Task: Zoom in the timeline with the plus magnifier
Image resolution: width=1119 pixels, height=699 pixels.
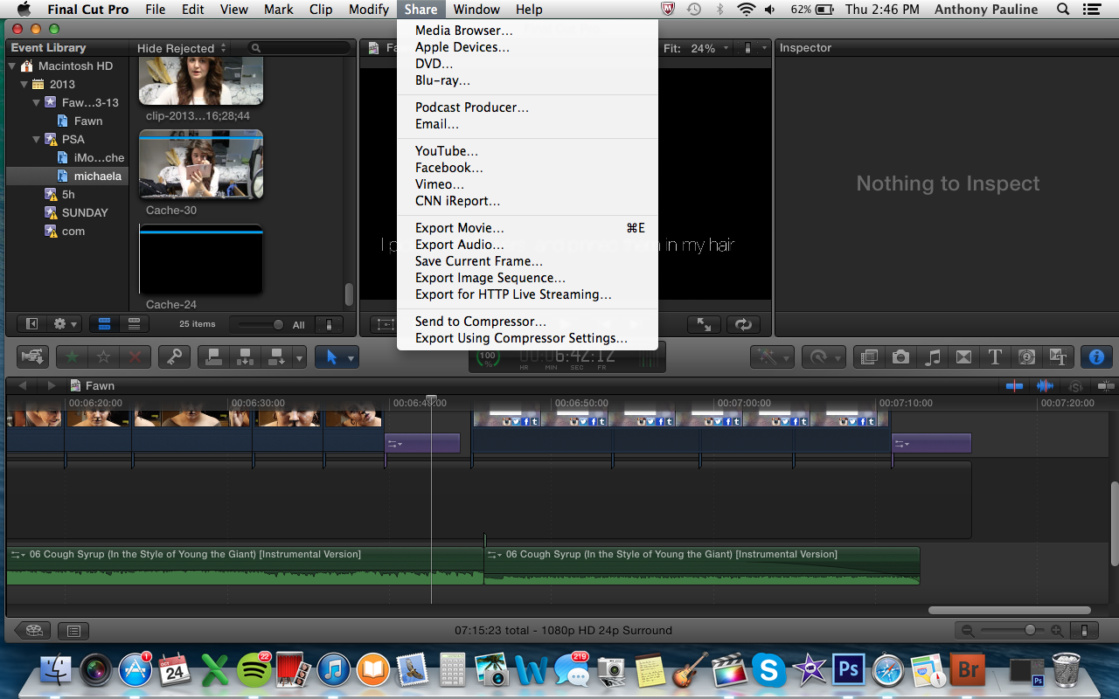Action: coord(1057,630)
